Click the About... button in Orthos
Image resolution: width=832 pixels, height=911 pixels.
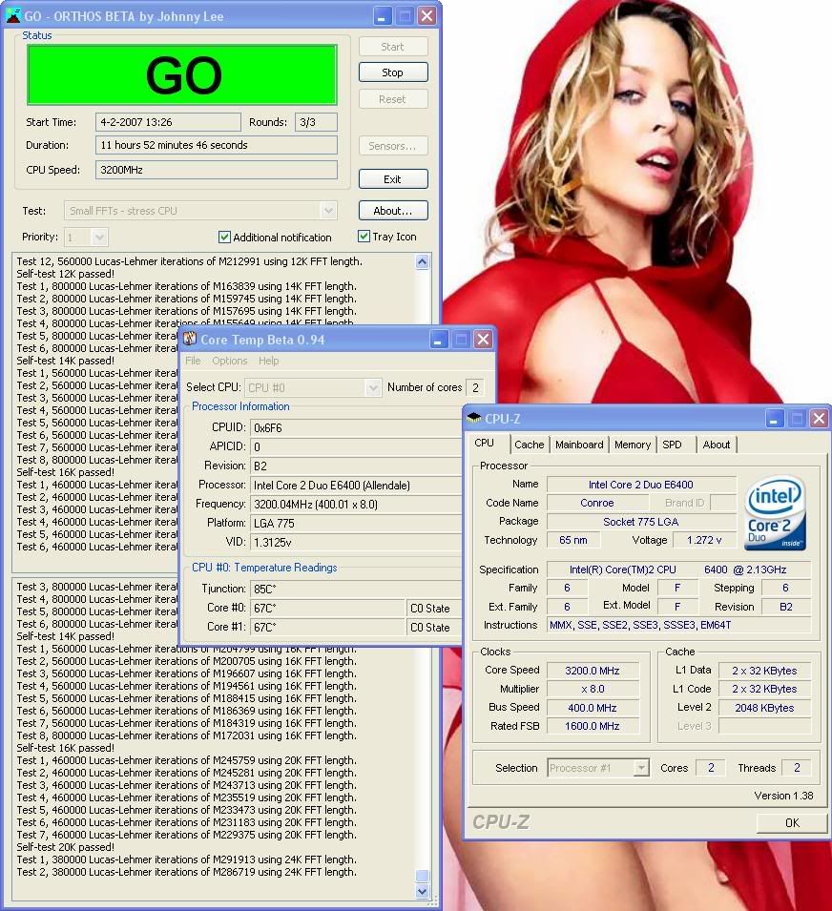pos(393,211)
